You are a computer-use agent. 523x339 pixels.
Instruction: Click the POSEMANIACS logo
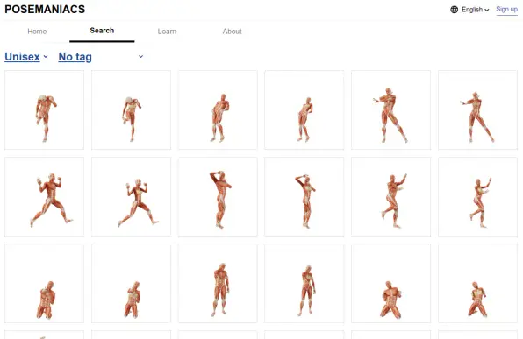[45, 9]
